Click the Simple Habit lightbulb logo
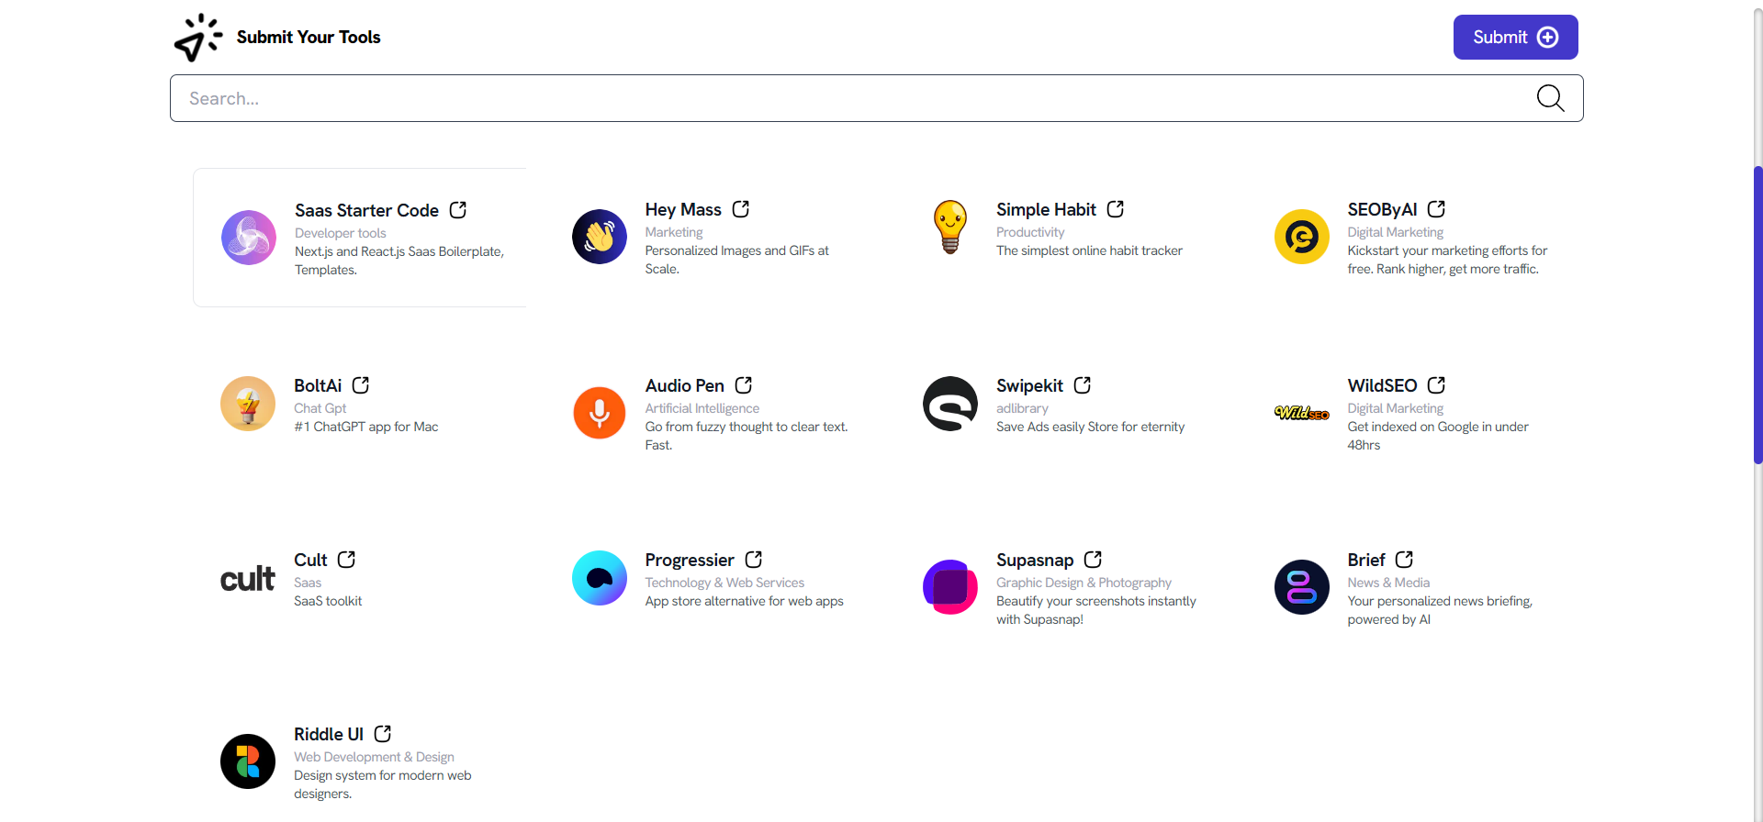This screenshot has height=822, width=1763. [950, 227]
